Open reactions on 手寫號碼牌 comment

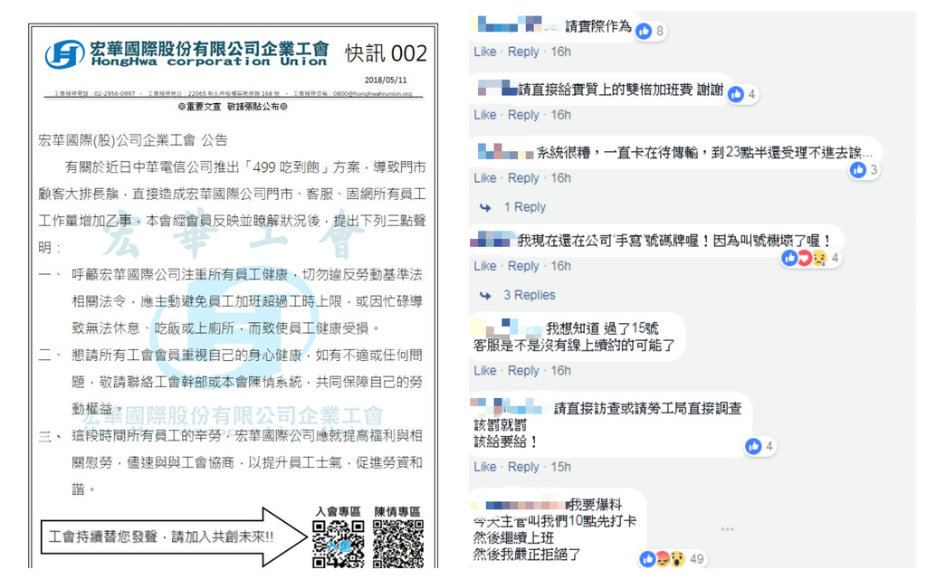(810, 258)
